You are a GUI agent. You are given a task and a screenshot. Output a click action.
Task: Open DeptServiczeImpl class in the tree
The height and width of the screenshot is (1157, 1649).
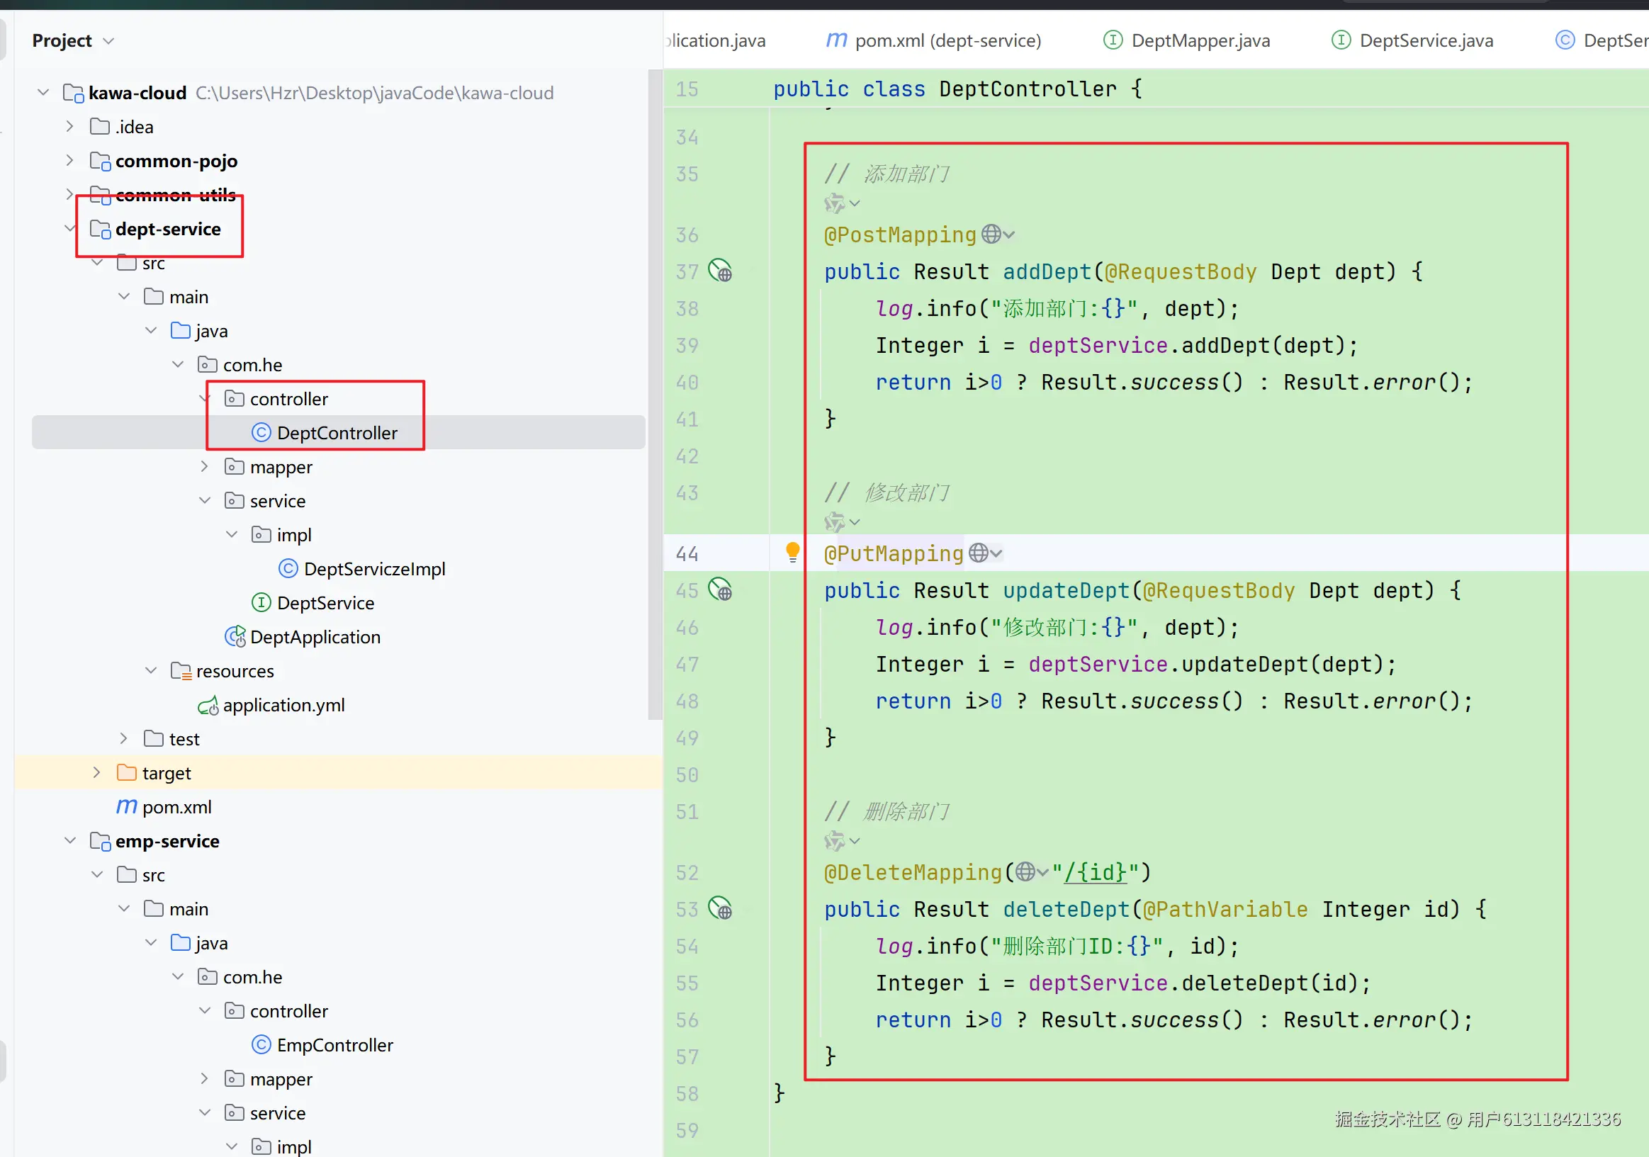373,569
